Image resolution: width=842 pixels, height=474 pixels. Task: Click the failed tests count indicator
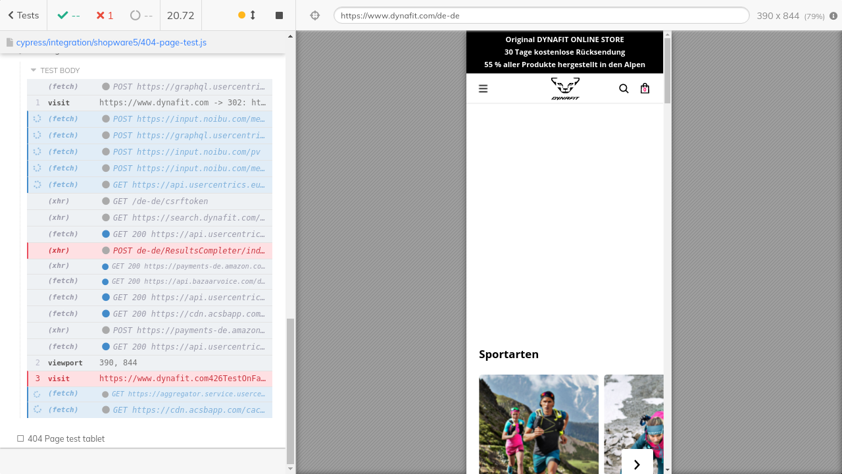(x=105, y=15)
